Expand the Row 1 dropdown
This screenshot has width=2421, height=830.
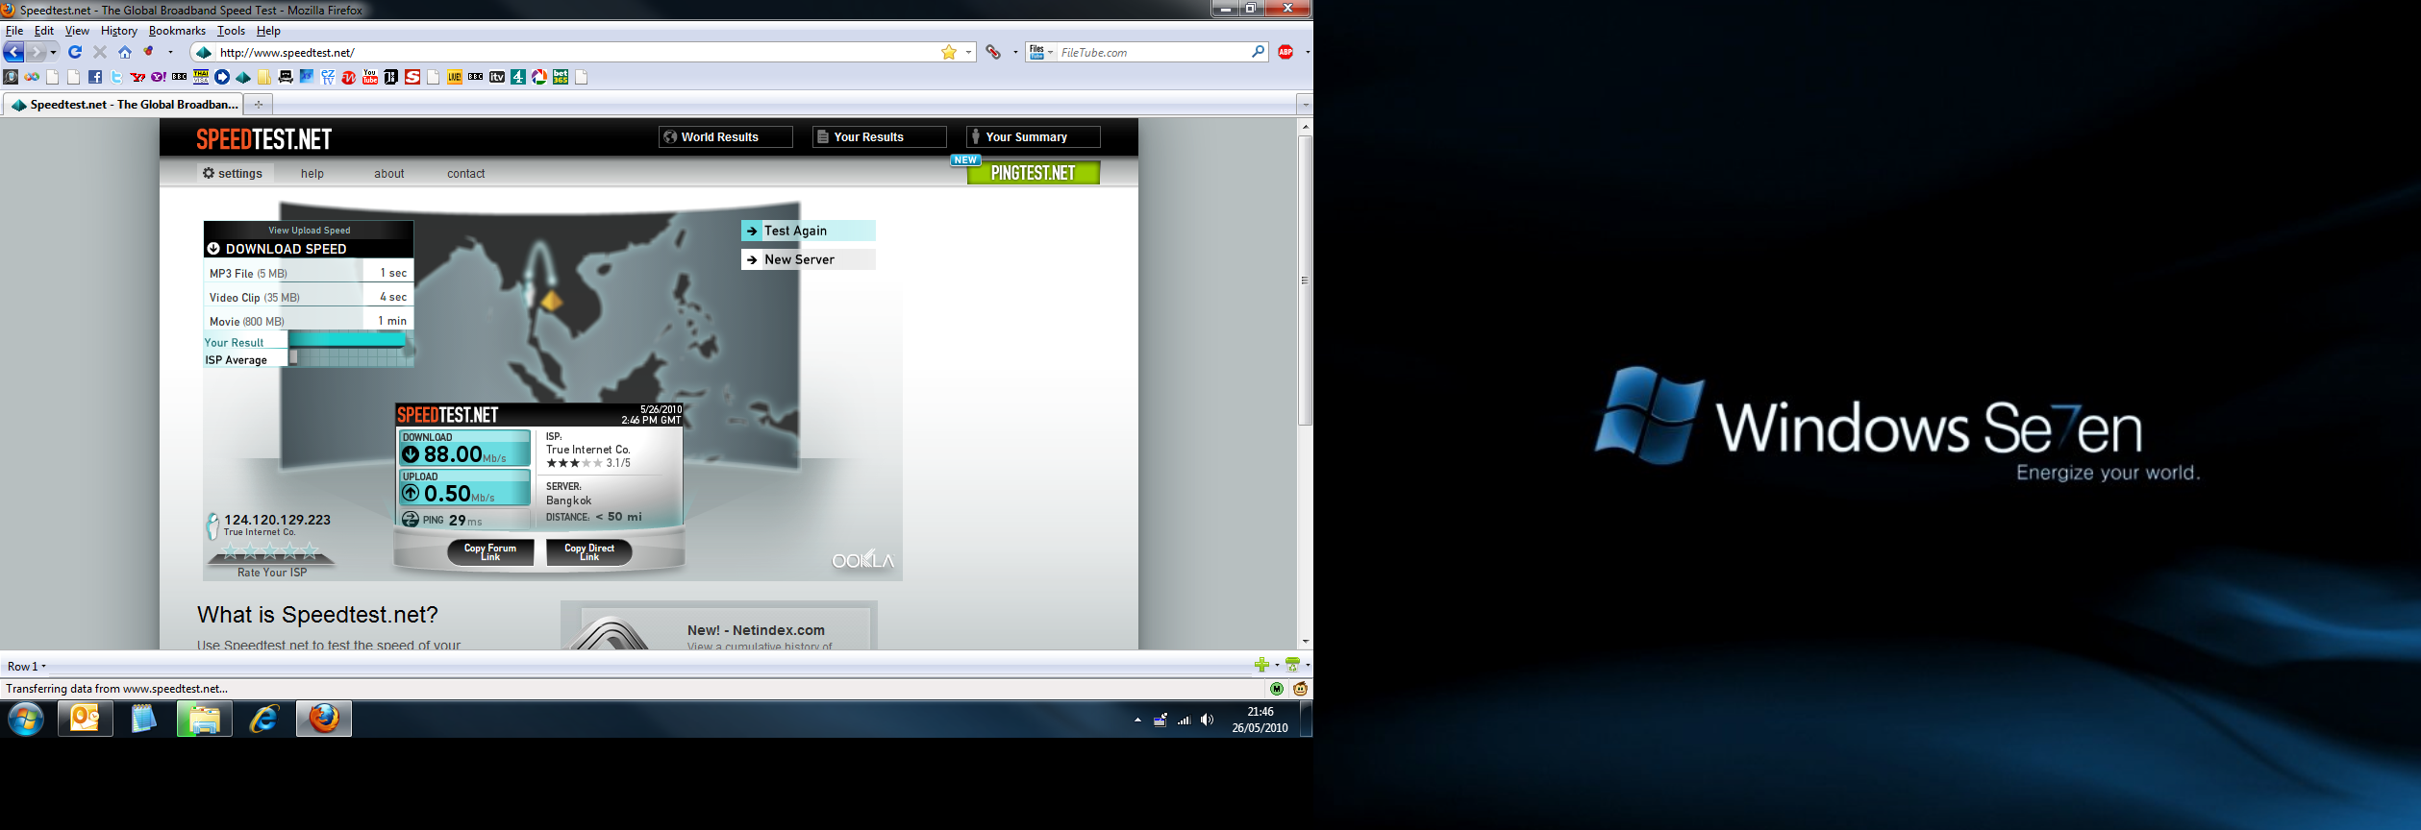(27, 666)
